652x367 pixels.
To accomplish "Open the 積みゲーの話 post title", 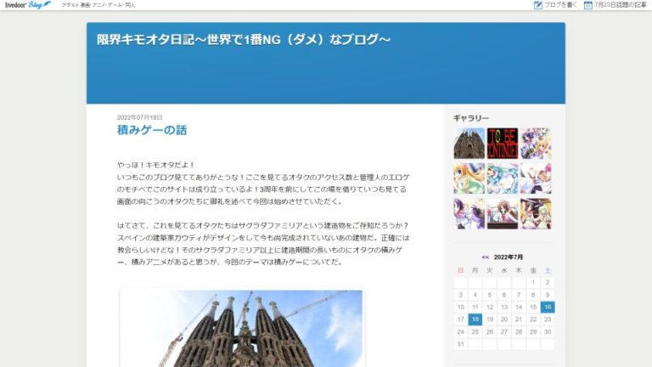I will click(152, 130).
